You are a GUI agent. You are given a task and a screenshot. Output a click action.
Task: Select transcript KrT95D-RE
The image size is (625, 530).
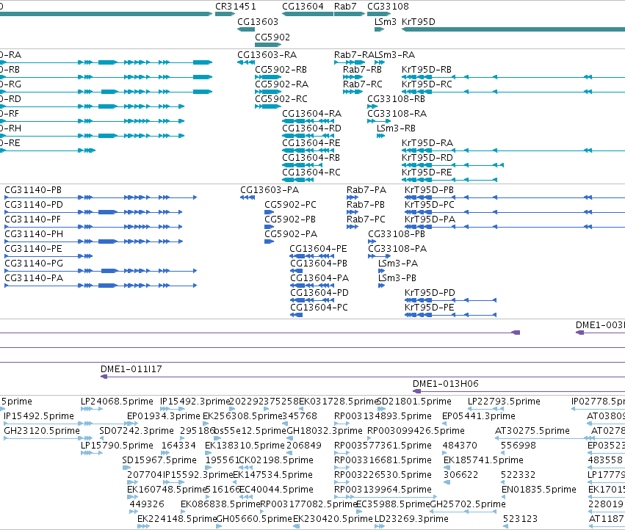pos(427,173)
